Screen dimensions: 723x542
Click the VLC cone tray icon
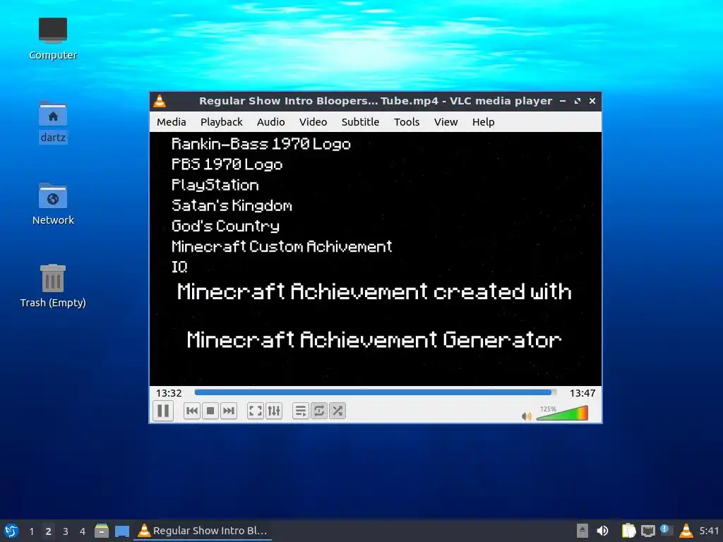click(x=686, y=531)
